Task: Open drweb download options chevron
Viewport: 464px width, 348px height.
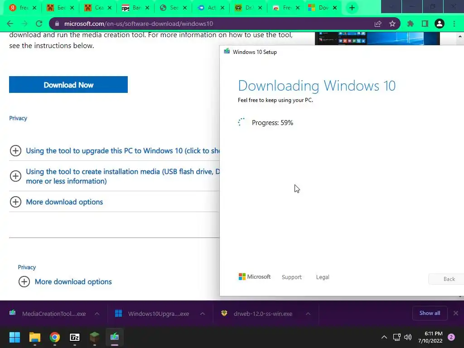Action: [x=308, y=314]
